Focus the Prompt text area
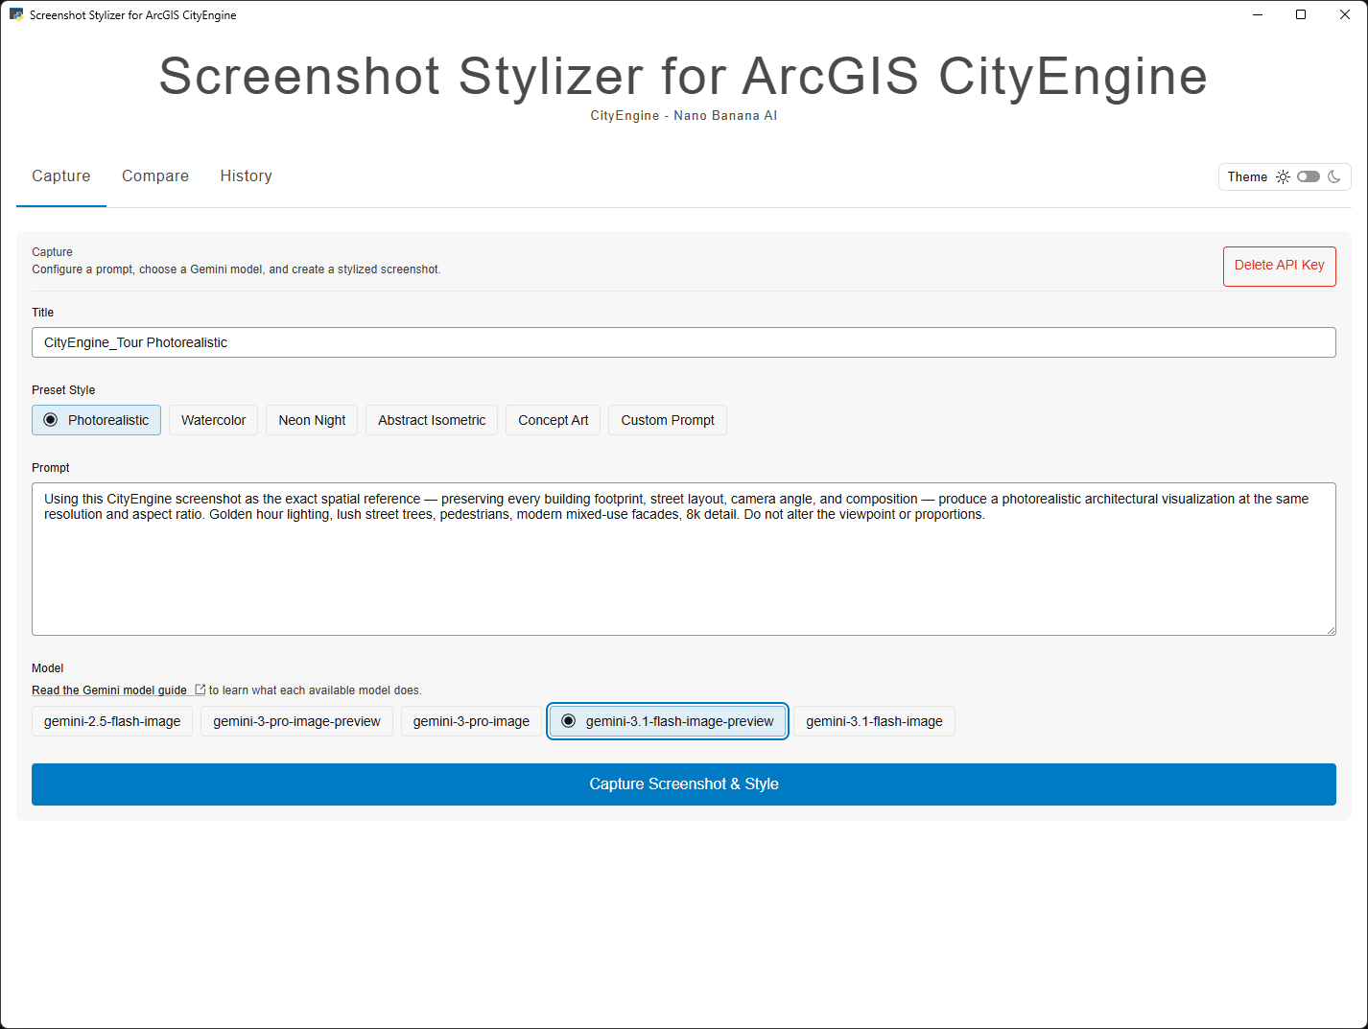This screenshot has height=1029, width=1368. tap(684, 559)
